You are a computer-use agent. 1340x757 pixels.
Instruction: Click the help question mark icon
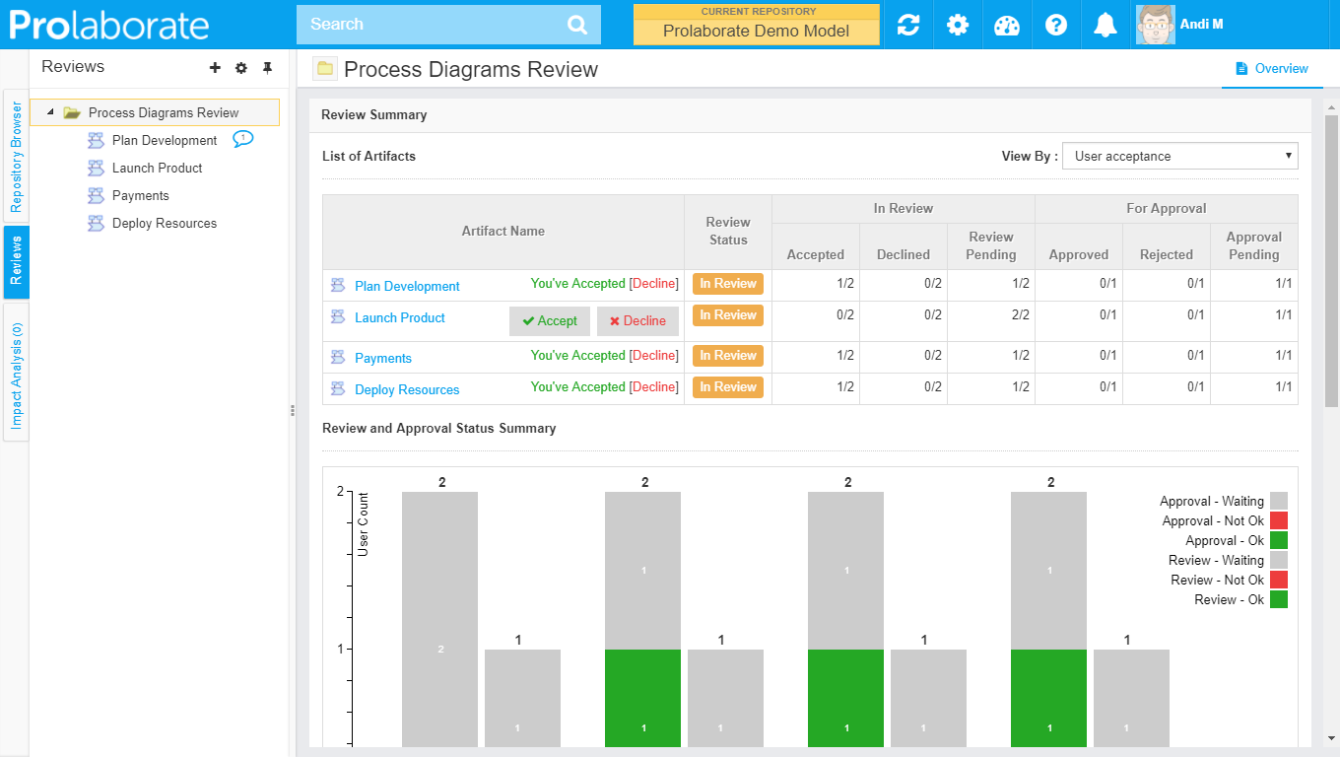[x=1055, y=25]
